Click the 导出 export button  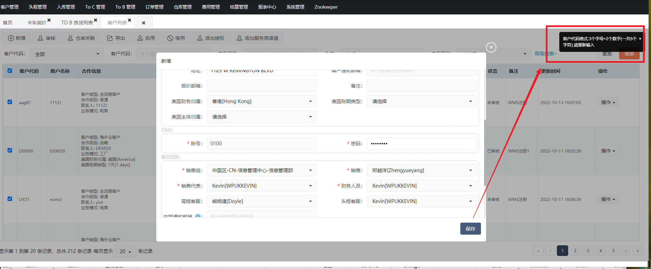pos(116,38)
